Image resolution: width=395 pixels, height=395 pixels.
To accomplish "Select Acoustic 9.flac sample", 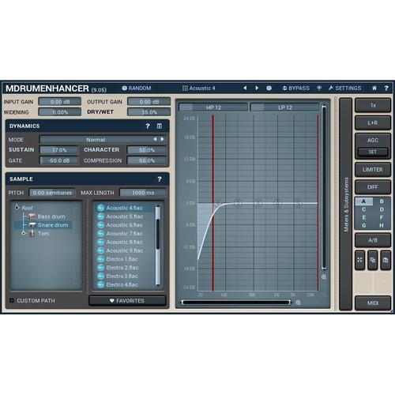I will (125, 250).
